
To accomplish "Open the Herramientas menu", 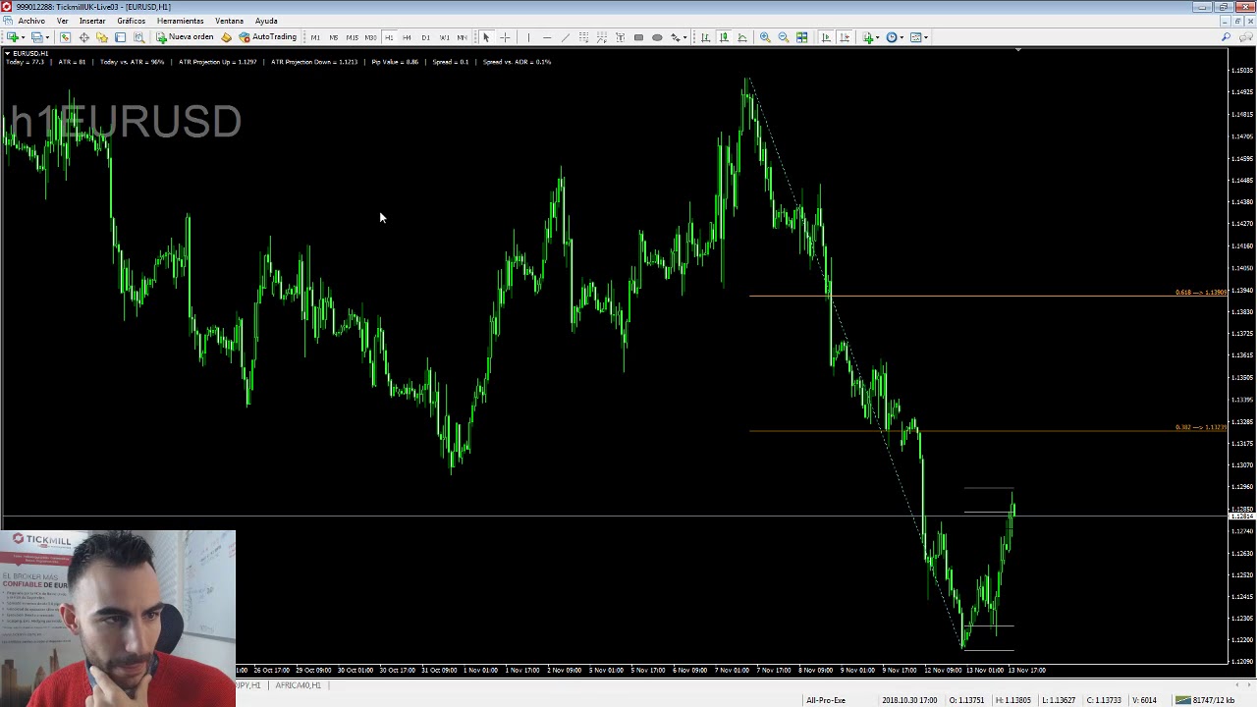I will (x=181, y=21).
